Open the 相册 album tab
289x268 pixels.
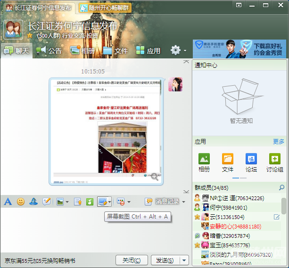click(x=83, y=51)
